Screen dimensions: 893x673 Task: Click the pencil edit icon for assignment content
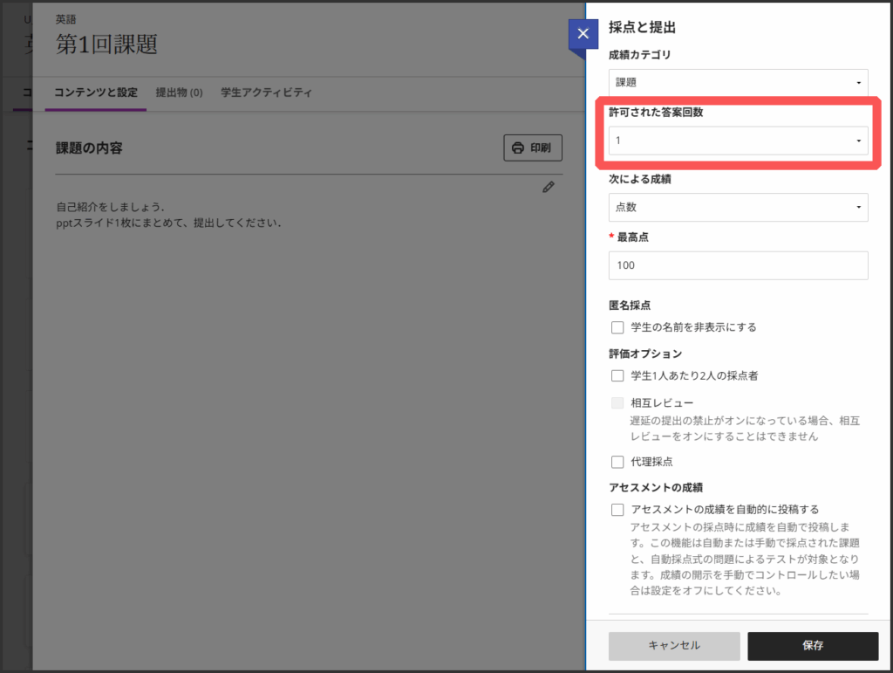pos(548,187)
